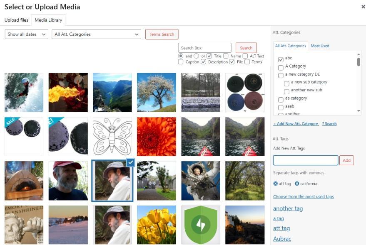Uncheck the Caption search option
The image size is (366, 245).
tap(180, 62)
